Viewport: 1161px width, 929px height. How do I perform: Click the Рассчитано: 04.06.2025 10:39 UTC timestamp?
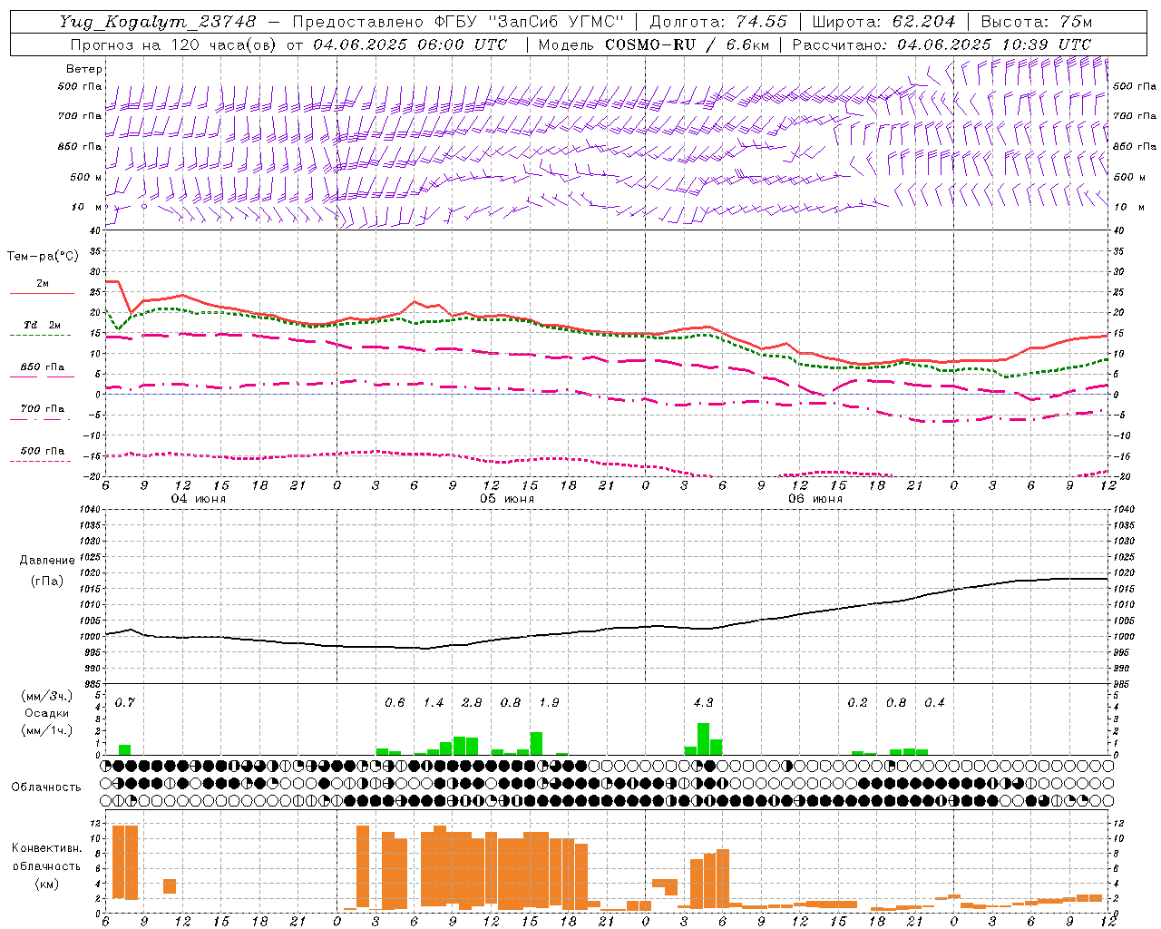[941, 44]
